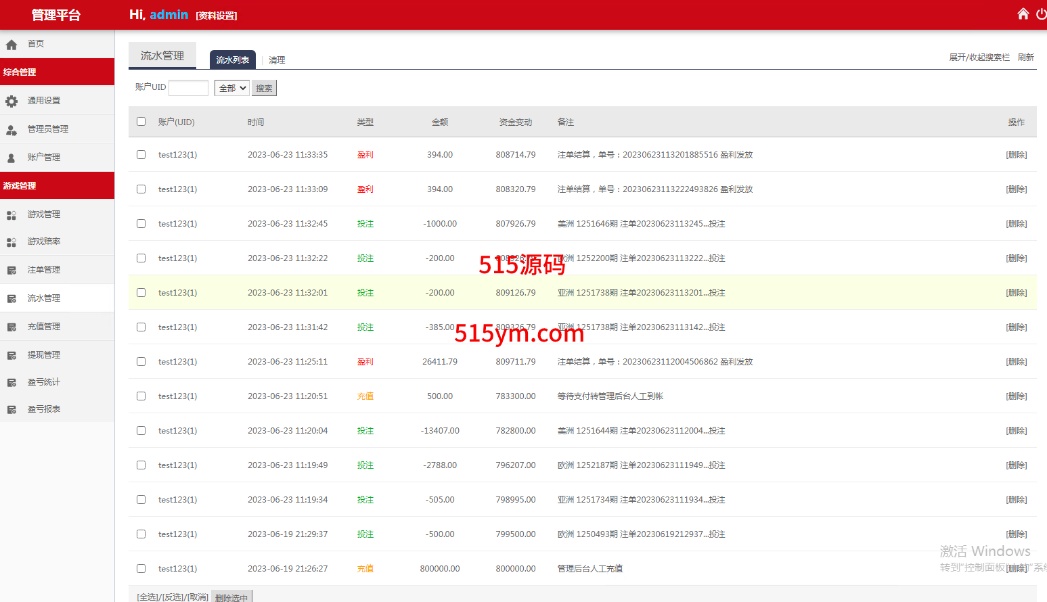The width and height of the screenshot is (1047, 602).
Task: Click the home icon in the top-right header
Action: [x=1023, y=14]
